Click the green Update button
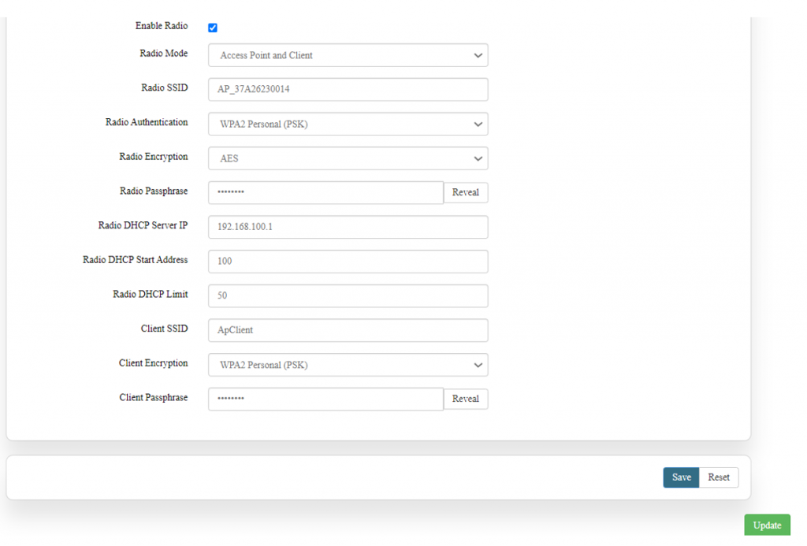 [767, 526]
